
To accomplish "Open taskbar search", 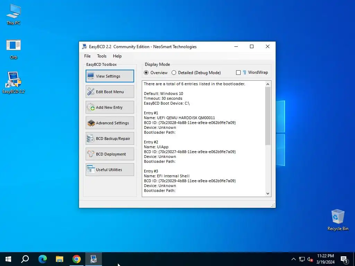I will pyautogui.click(x=25, y=259).
